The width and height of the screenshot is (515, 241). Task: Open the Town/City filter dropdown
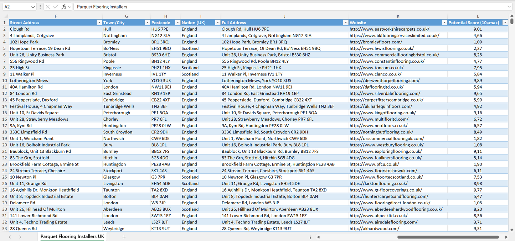(147, 22)
